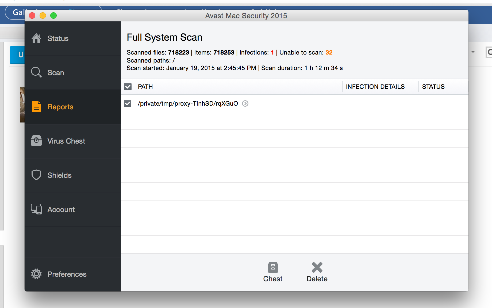This screenshot has width=492, height=308.
Task: Click the Scan magnifier icon
Action: pyautogui.click(x=36, y=72)
